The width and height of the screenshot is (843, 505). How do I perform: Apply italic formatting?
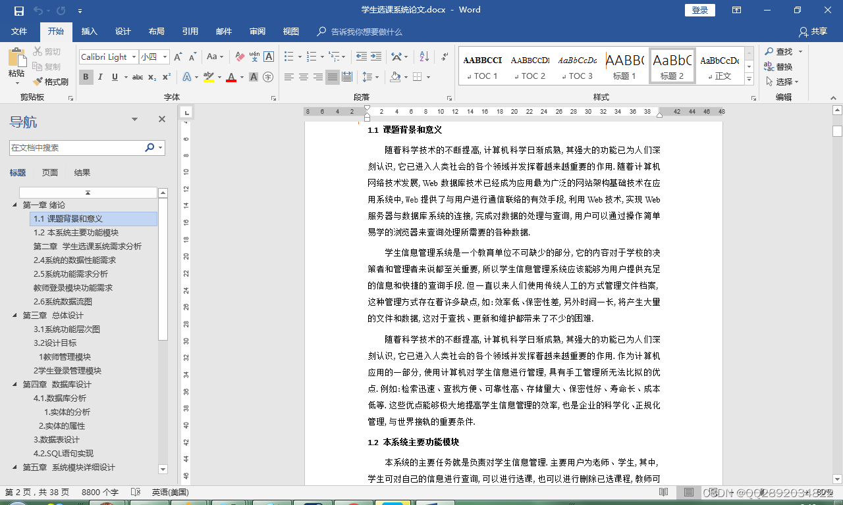pyautogui.click(x=99, y=77)
